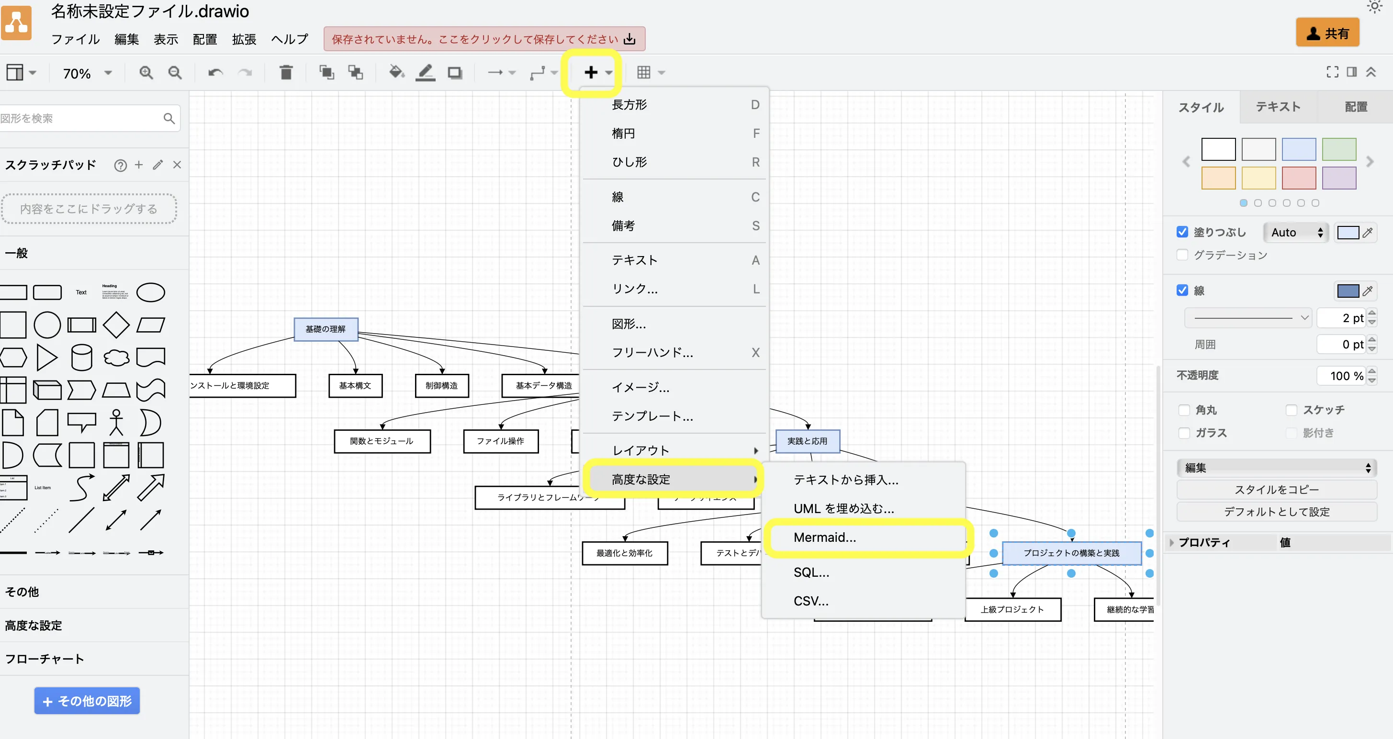Click the redo arrow icon
This screenshot has height=739, width=1393.
point(245,72)
